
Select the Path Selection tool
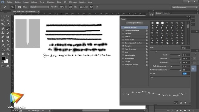pos(3,49)
